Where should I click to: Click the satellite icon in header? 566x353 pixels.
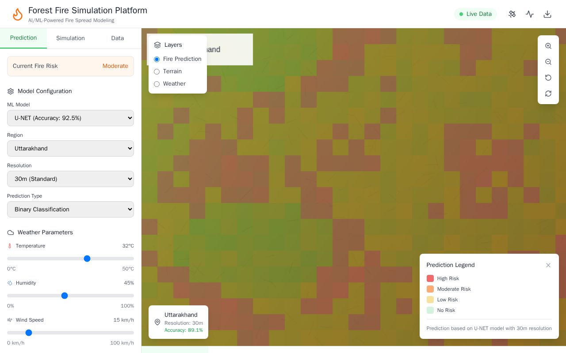coord(512,14)
